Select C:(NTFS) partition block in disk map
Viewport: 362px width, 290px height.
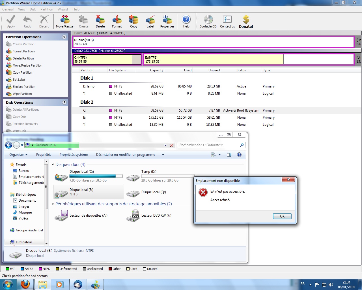[107, 59]
